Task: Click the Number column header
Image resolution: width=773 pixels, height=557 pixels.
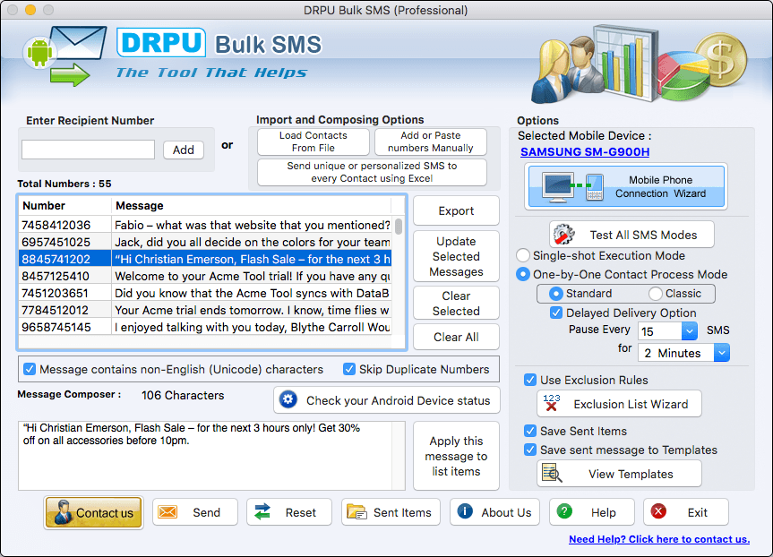Action: click(64, 206)
